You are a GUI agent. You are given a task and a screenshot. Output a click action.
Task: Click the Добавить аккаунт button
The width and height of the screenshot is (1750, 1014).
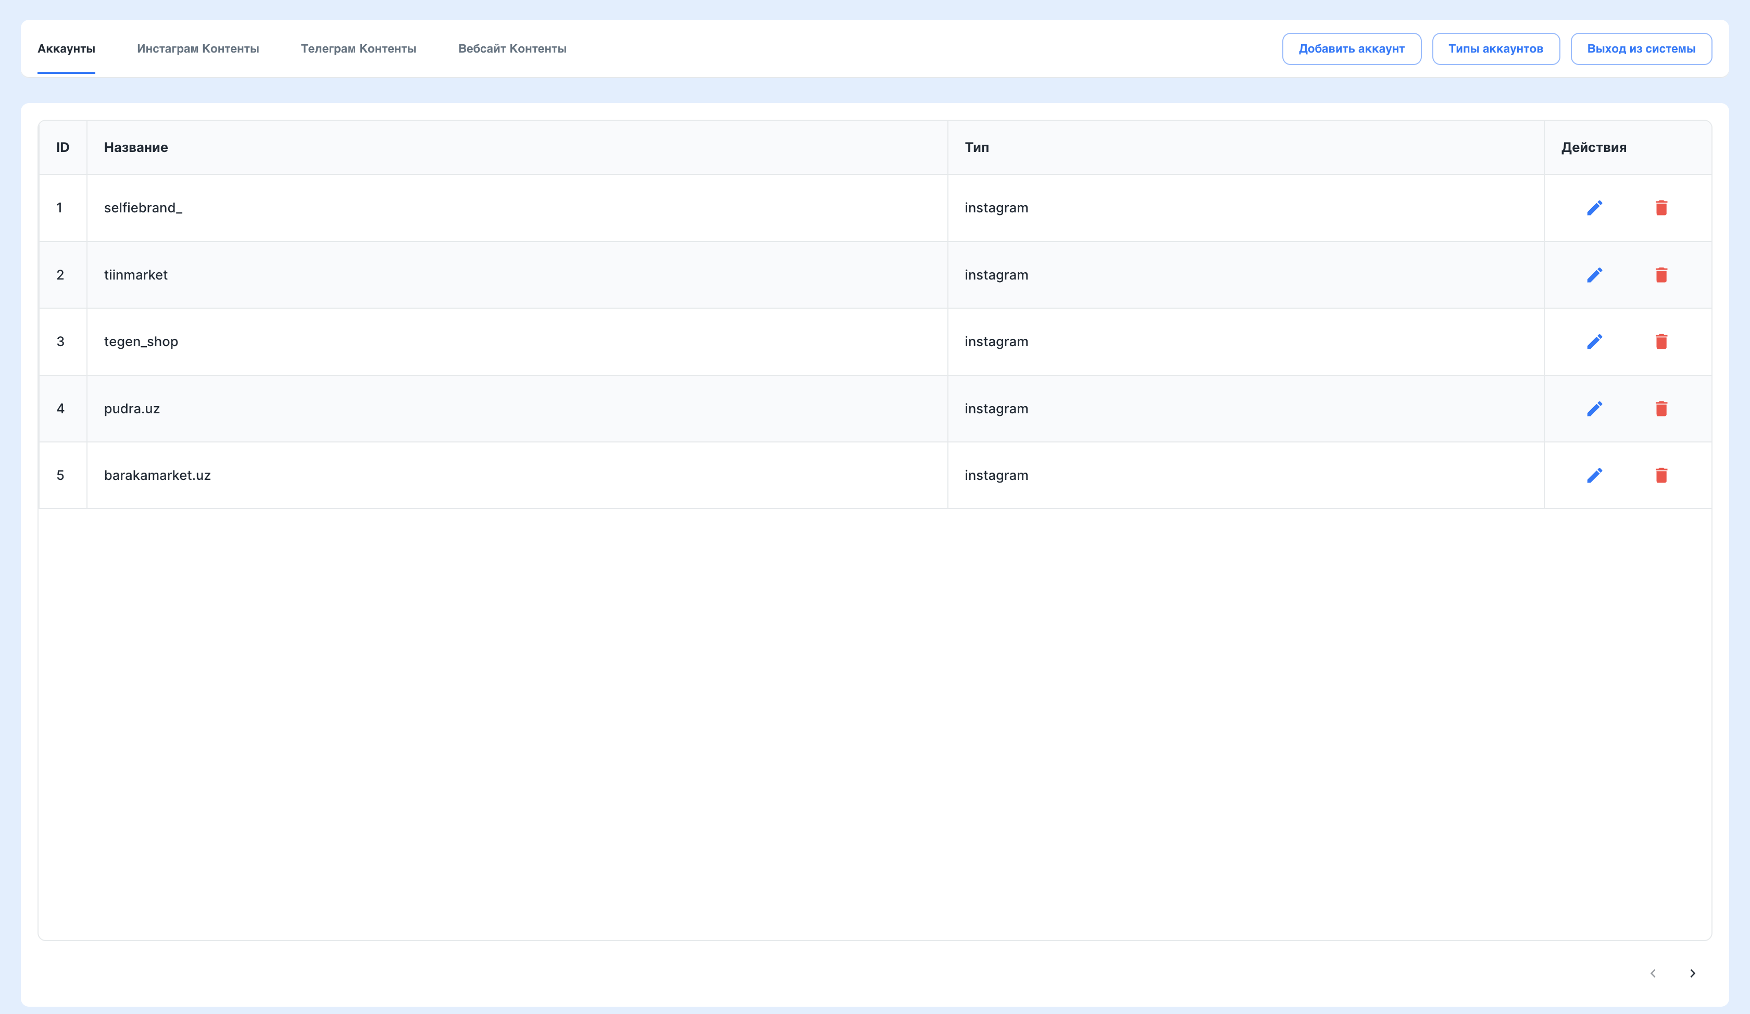click(1352, 48)
